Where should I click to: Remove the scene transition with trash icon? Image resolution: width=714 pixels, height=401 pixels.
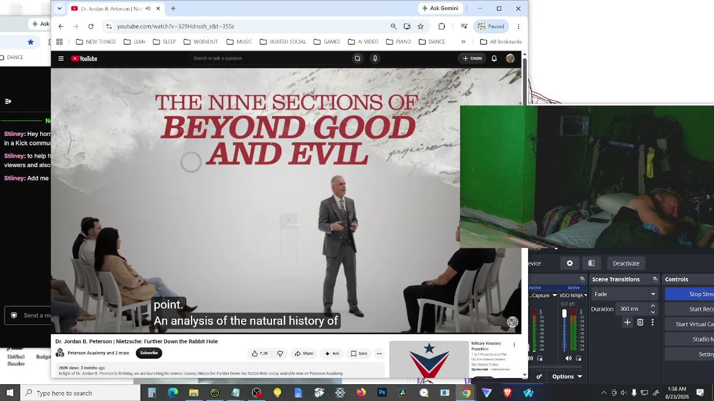pyautogui.click(x=640, y=322)
